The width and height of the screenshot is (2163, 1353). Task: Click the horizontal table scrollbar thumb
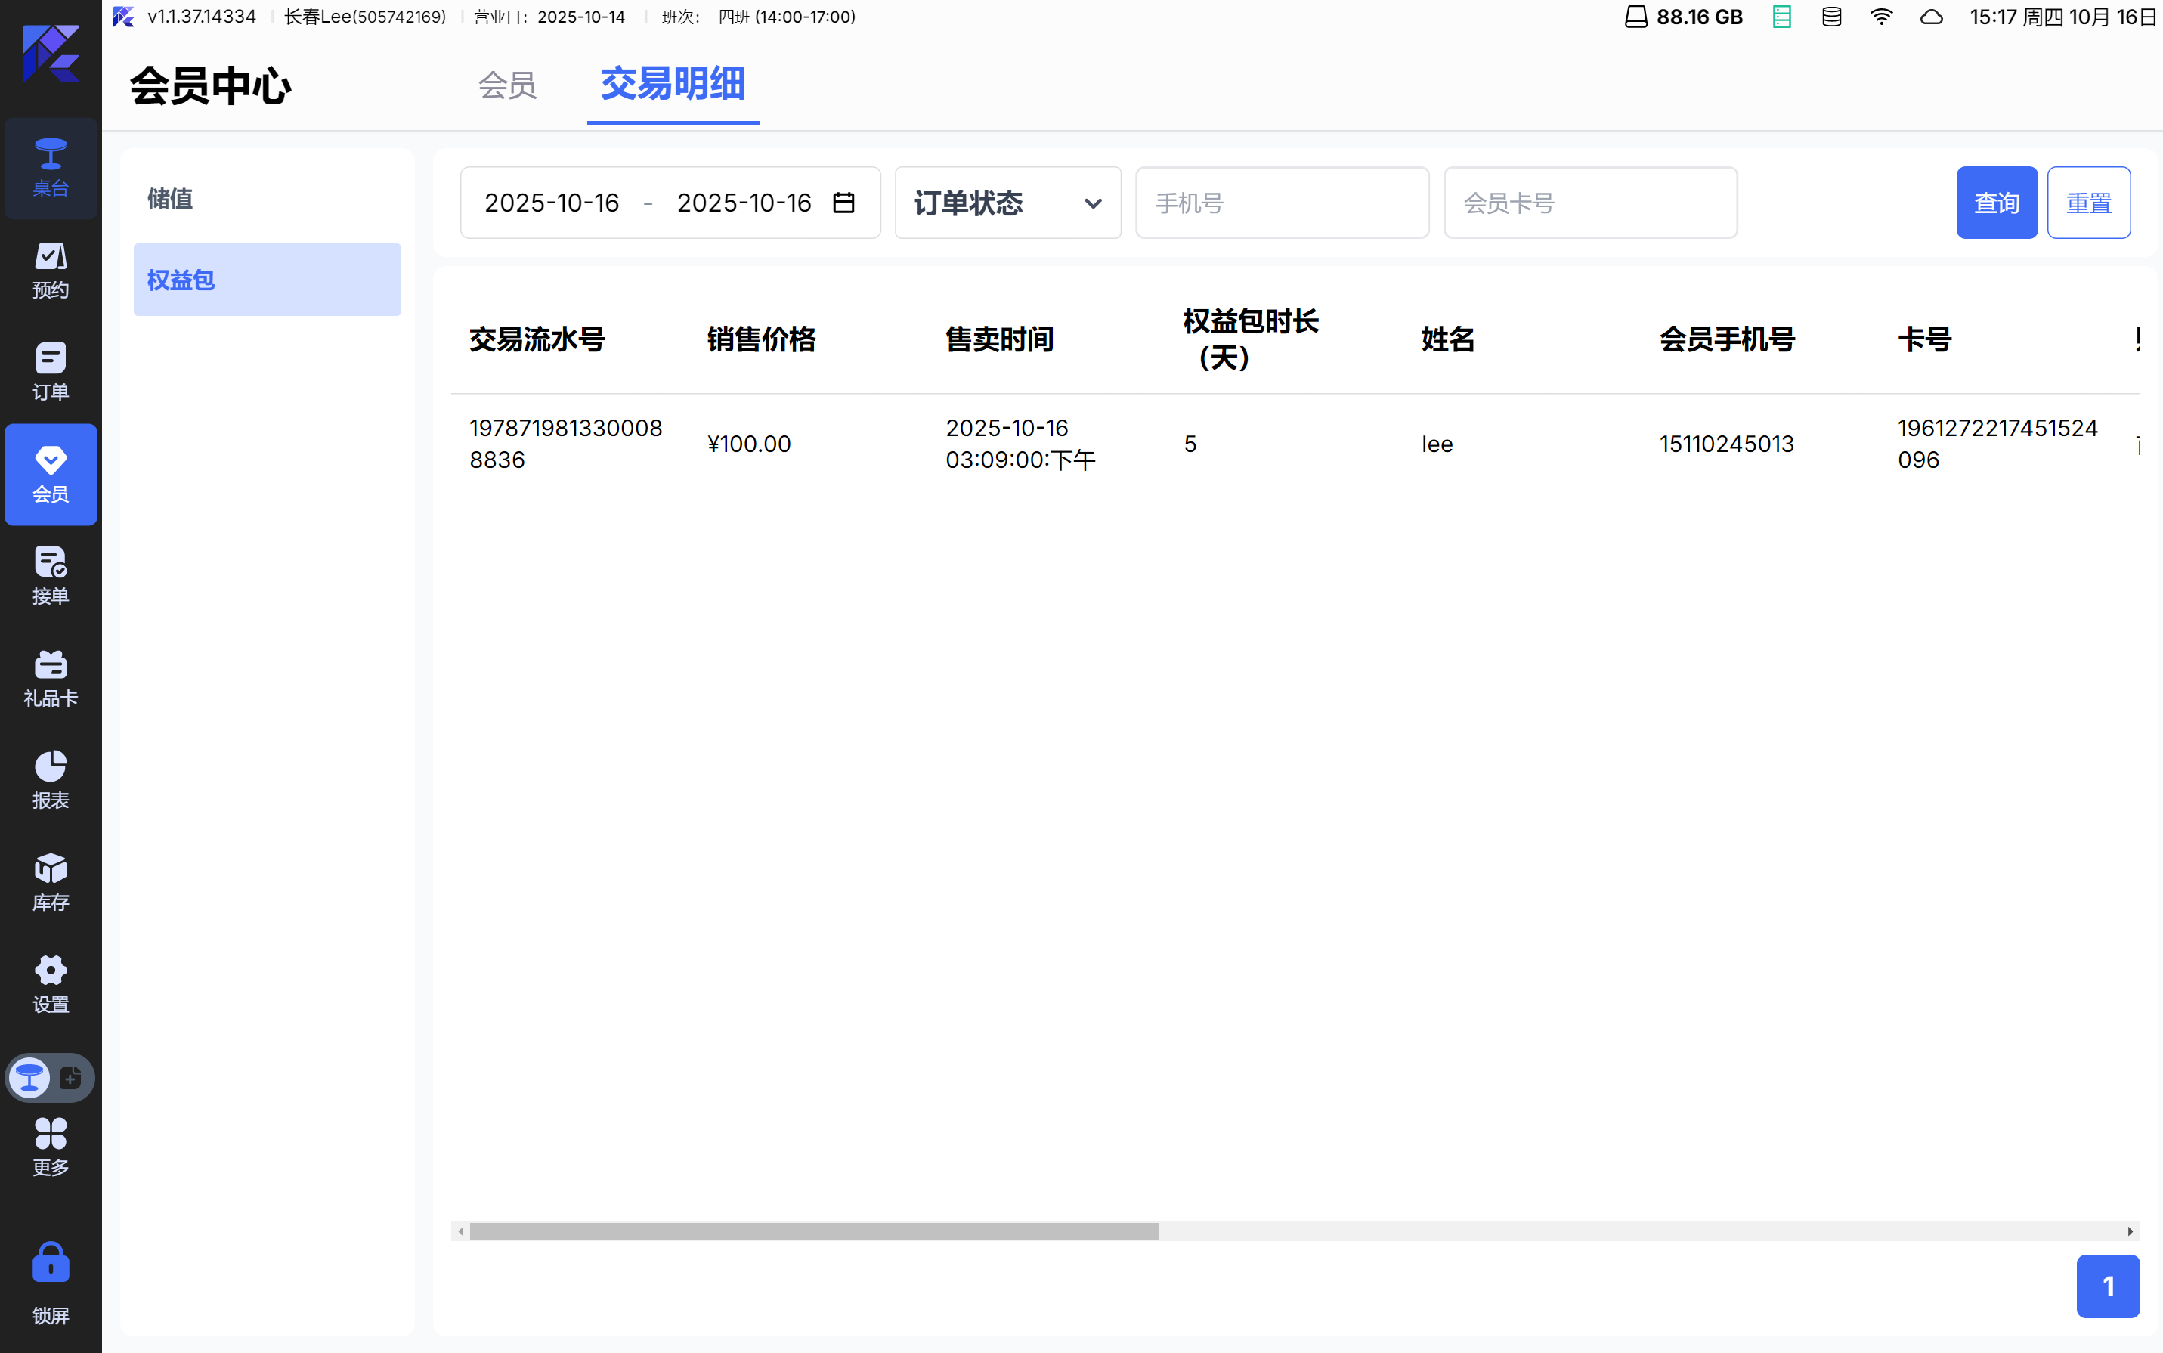point(814,1231)
